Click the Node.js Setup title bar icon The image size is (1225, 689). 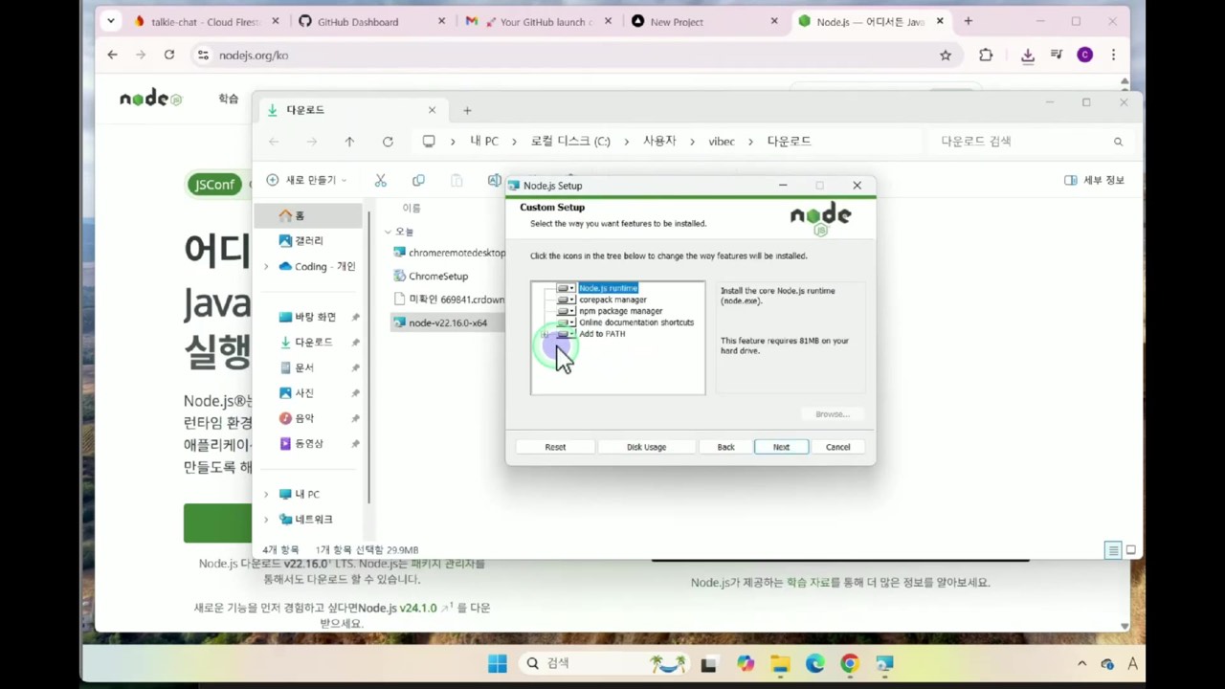pos(514,186)
